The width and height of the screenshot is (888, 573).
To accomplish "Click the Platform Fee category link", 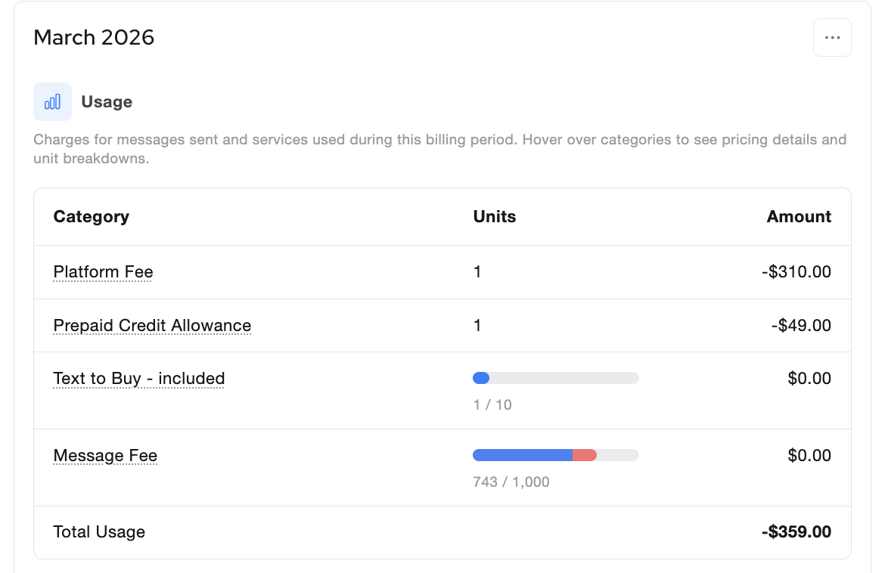I will (103, 272).
